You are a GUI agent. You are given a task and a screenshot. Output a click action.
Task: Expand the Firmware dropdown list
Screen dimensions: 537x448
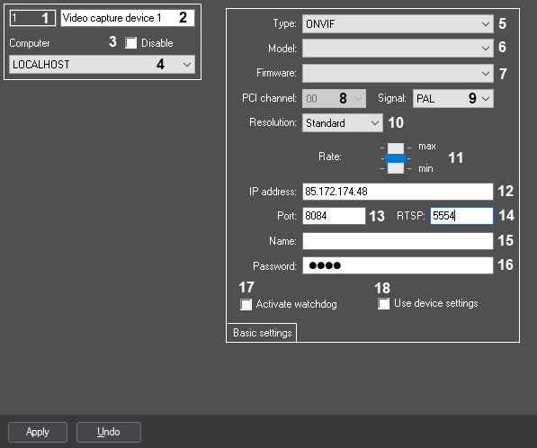398,73
